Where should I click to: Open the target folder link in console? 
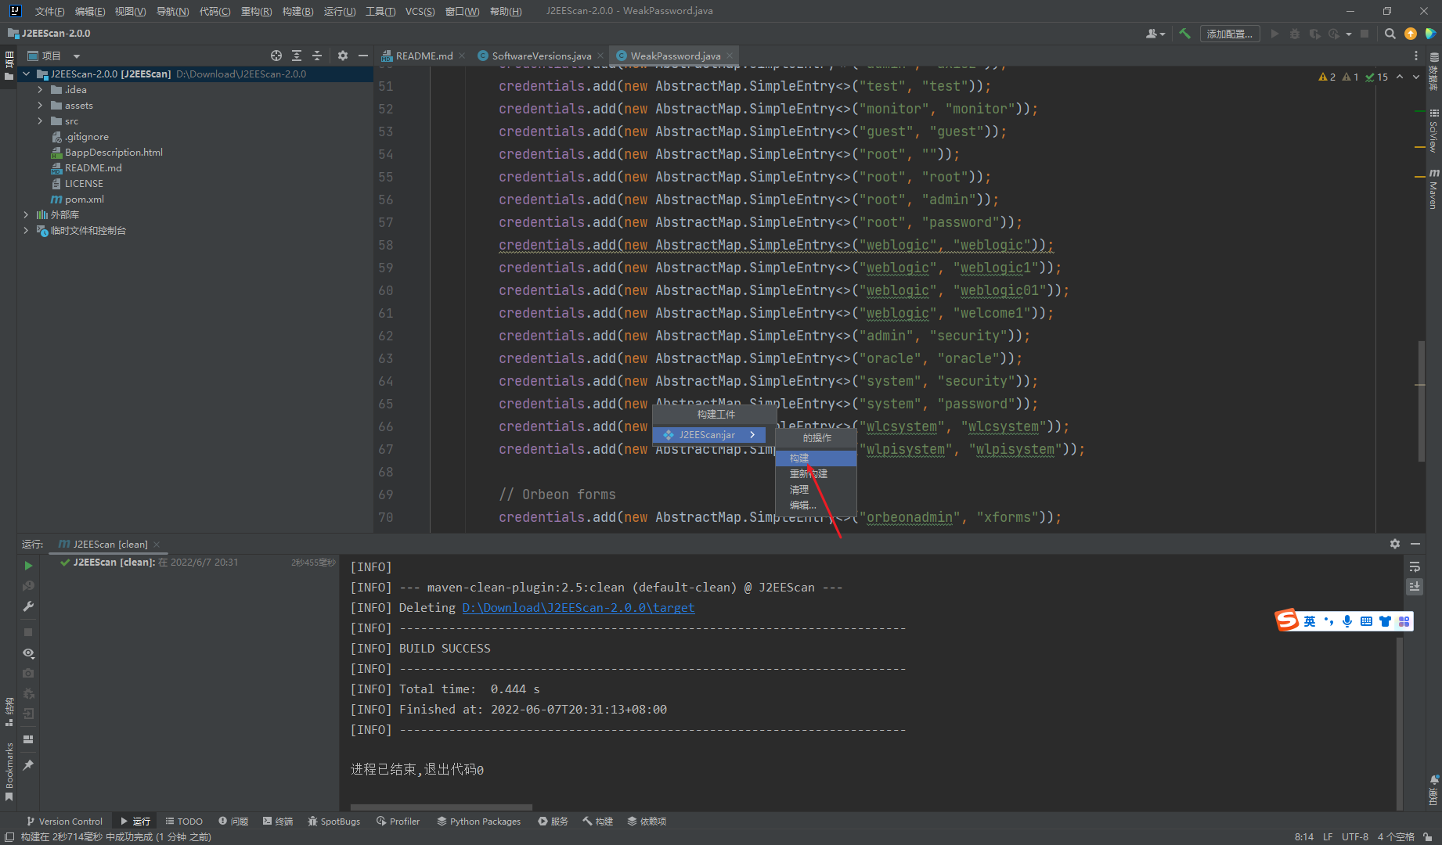(x=578, y=608)
